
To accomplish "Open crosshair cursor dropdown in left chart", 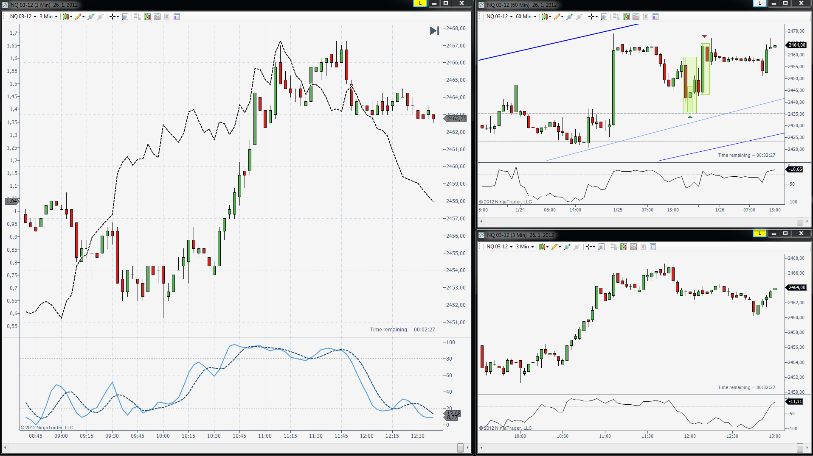I will pyautogui.click(x=114, y=17).
